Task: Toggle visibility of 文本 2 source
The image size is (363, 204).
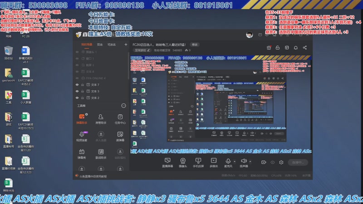Action: [x=77, y=97]
